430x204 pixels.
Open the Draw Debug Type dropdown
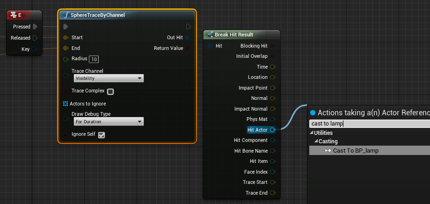click(x=109, y=121)
